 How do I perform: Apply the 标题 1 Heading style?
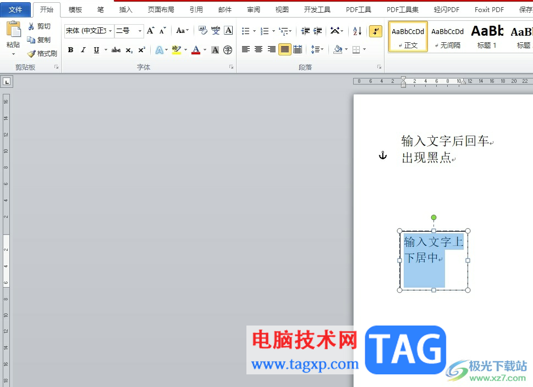click(487, 37)
